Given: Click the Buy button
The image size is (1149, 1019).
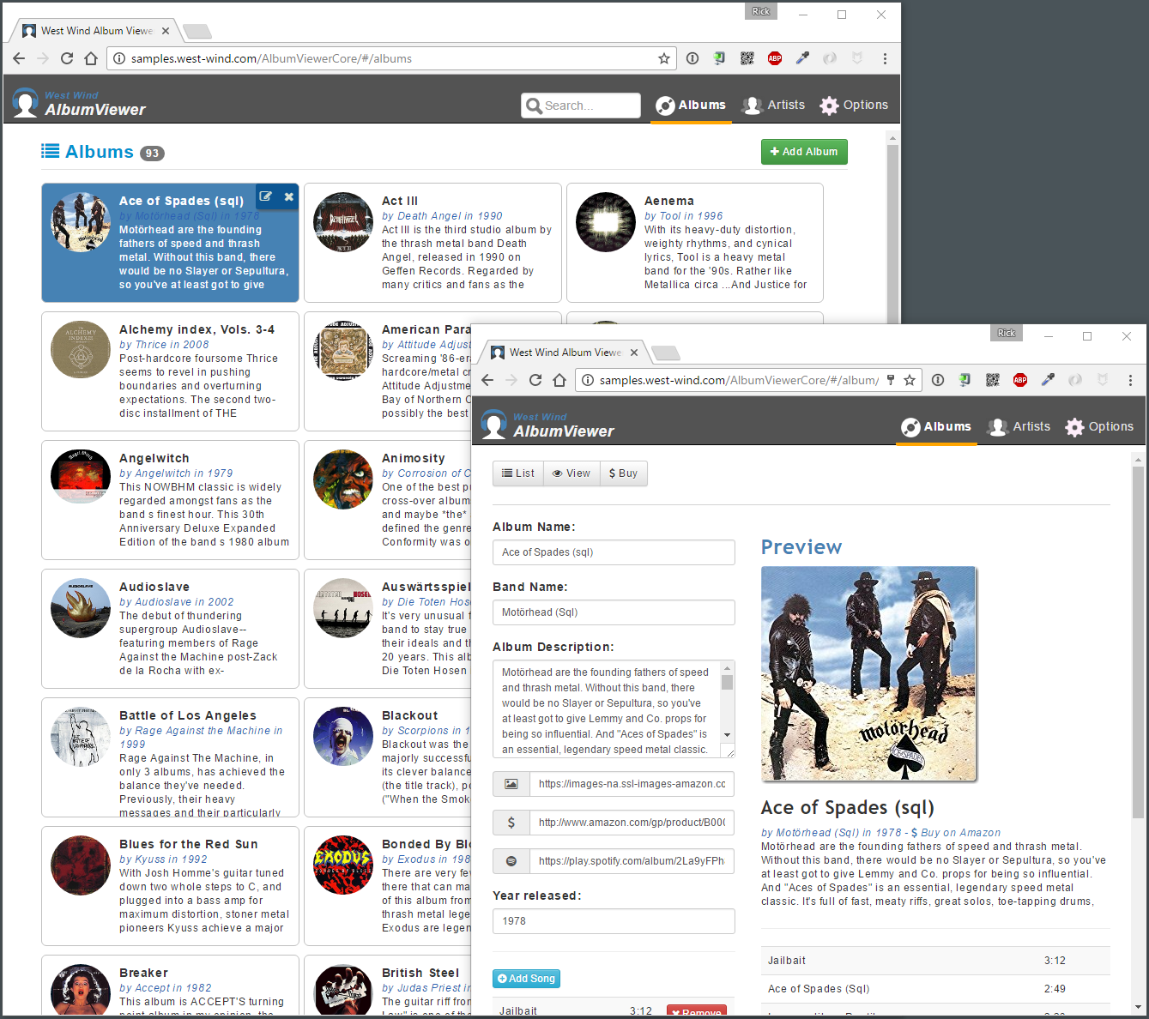Looking at the screenshot, I should 624,473.
